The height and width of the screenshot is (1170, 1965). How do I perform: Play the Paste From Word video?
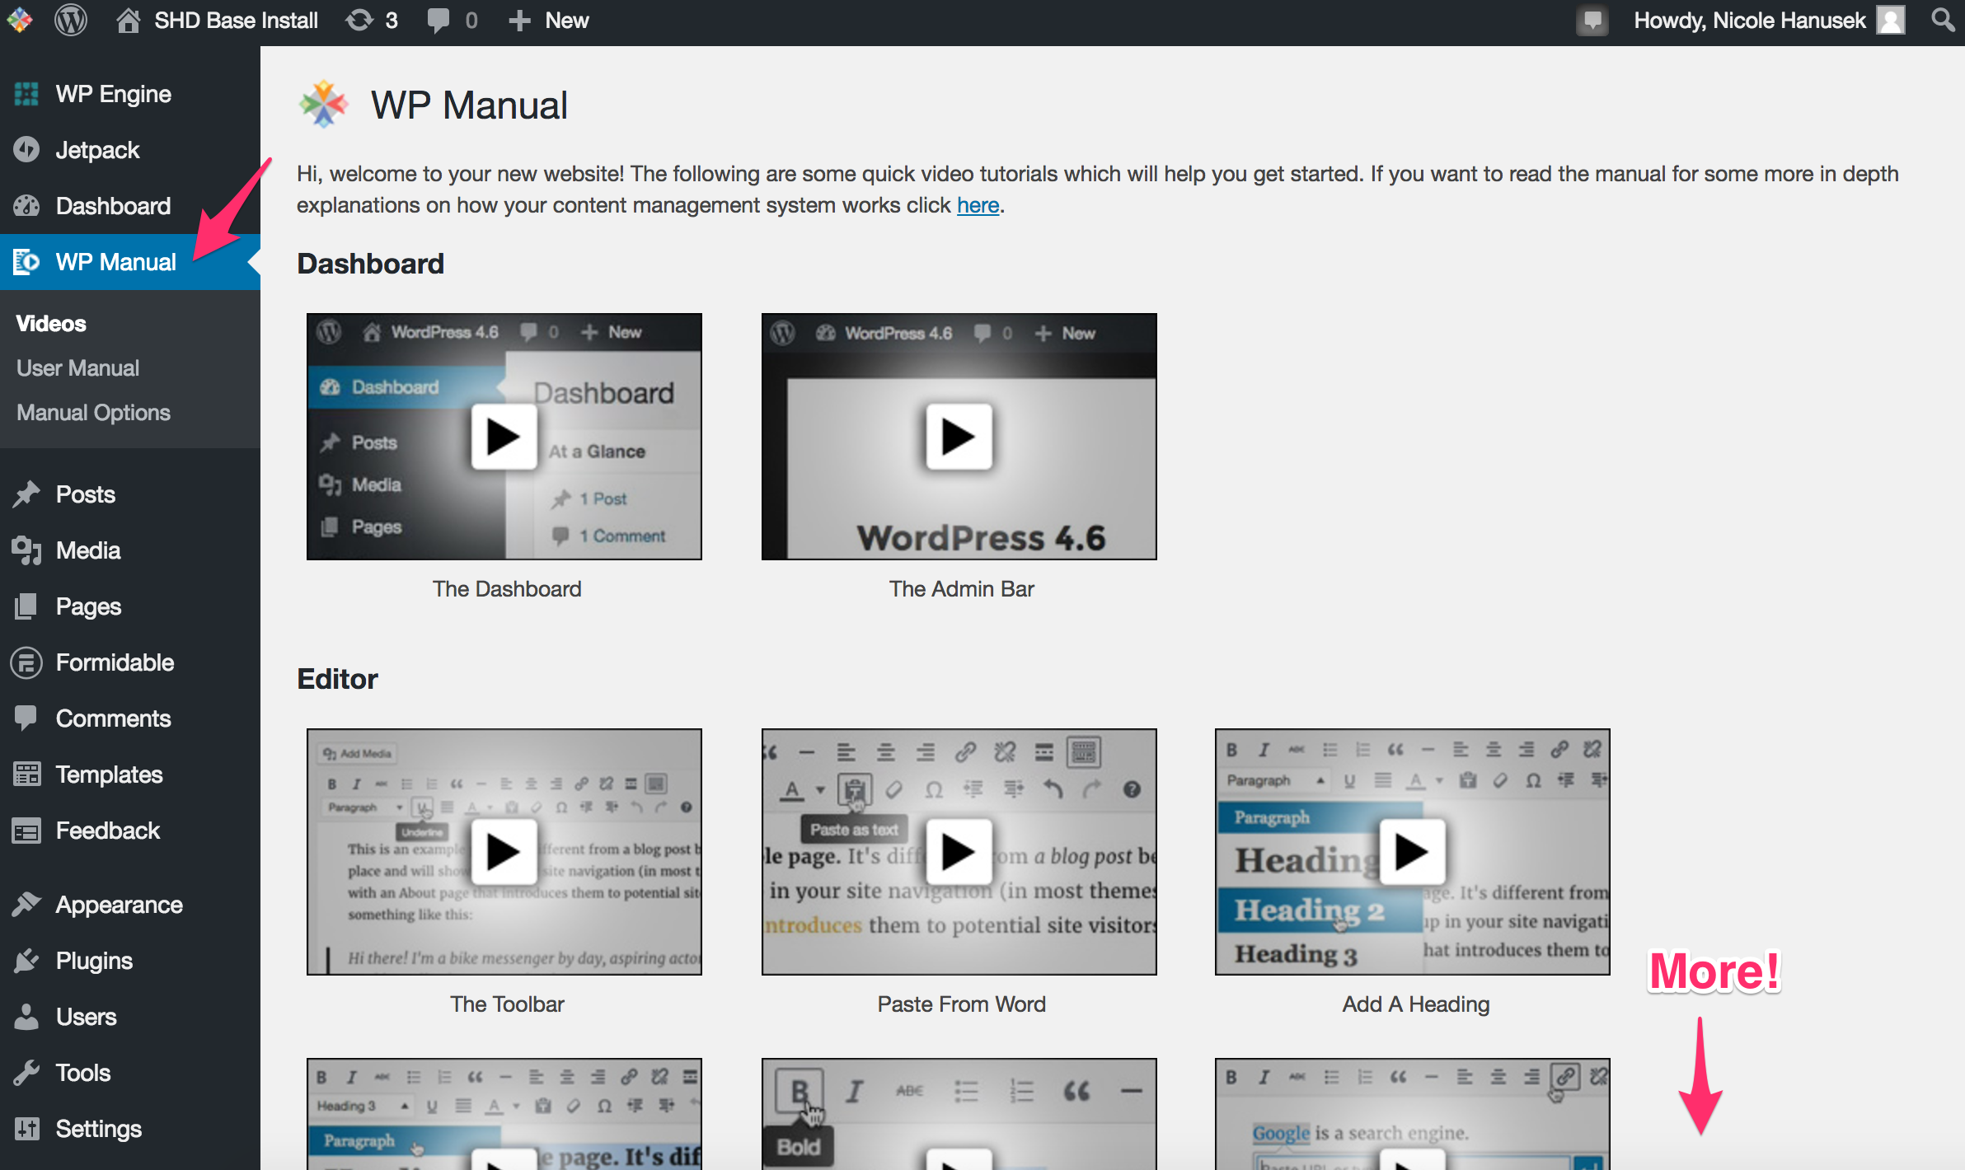[959, 852]
